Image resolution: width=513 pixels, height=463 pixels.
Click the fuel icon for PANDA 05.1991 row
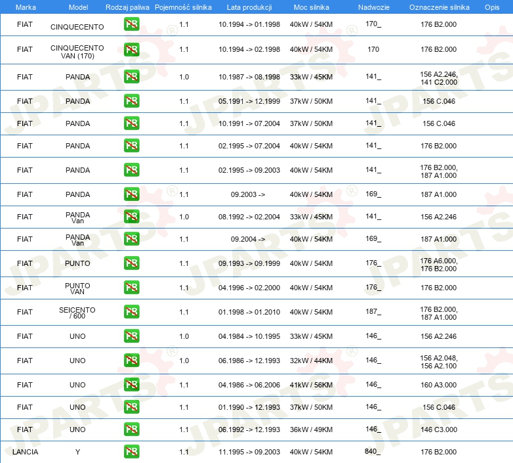131,101
